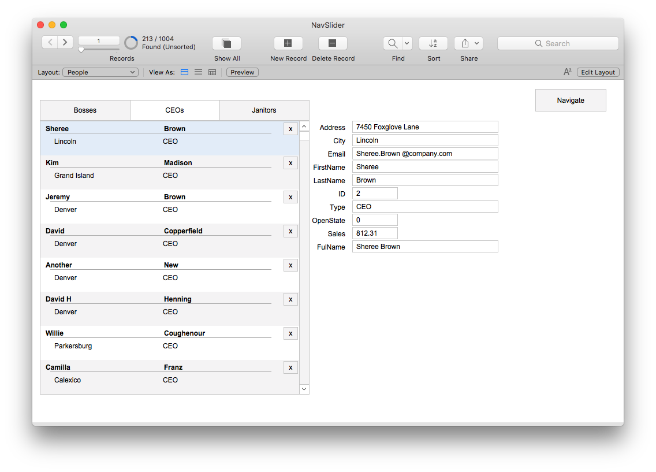The image size is (656, 472).
Task: Click the Type field showing CEO
Action: pos(425,207)
